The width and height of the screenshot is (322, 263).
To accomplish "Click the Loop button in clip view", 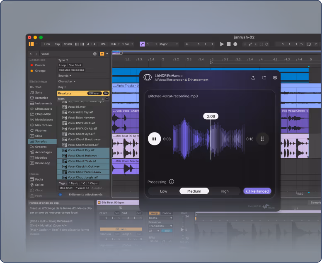I will (x=121, y=229).
